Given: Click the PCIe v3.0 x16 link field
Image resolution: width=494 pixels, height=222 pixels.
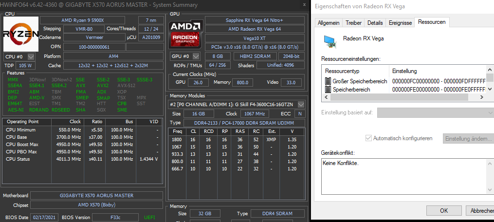Looking at the screenshot, I should tap(255, 47).
